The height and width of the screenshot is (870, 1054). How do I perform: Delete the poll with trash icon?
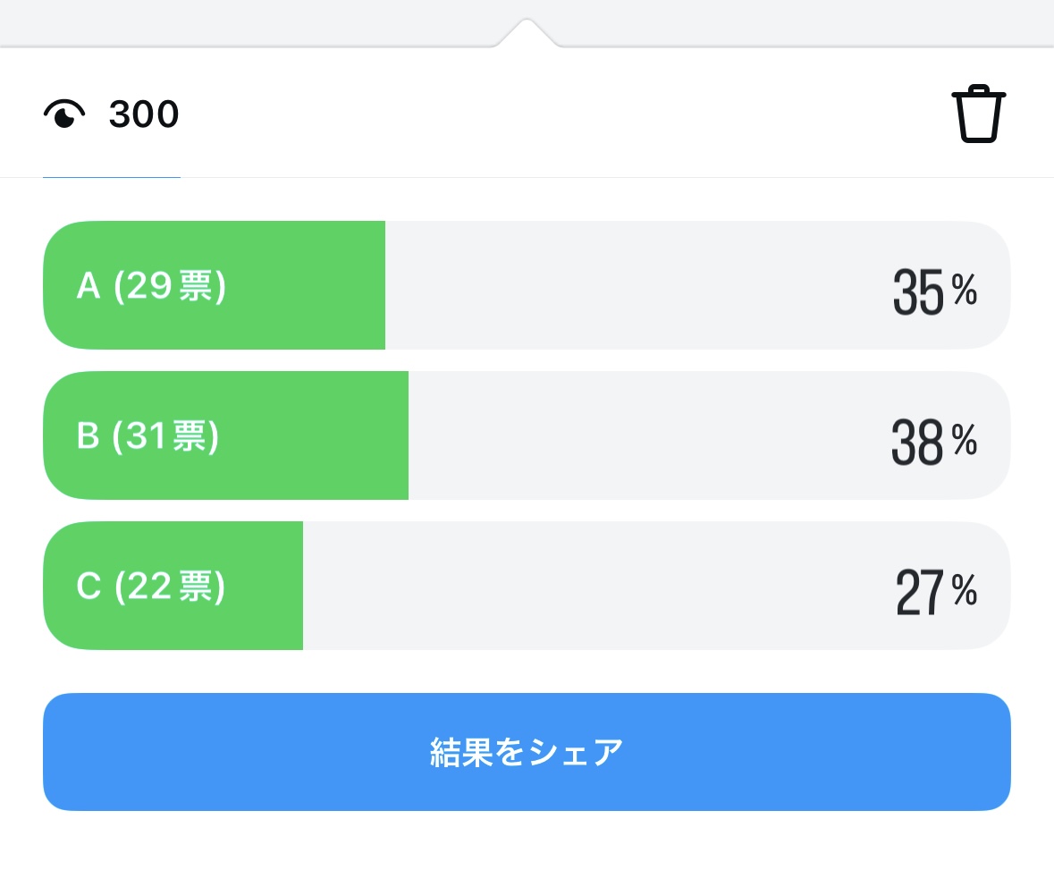[x=978, y=114]
